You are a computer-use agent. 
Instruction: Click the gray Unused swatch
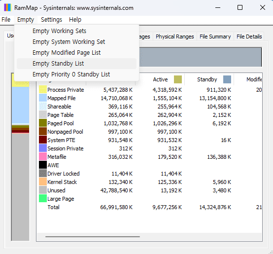coord(43,190)
